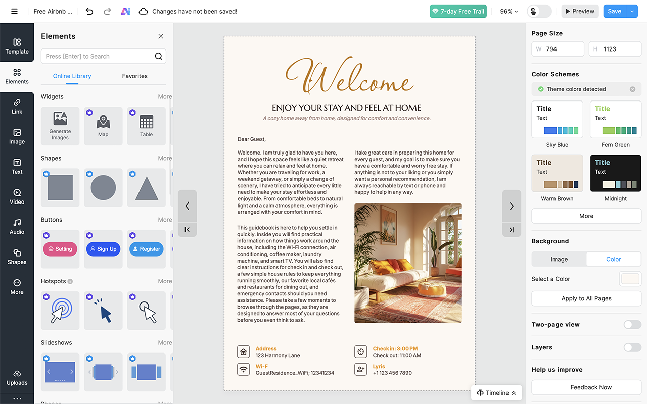Insert the Table widget
This screenshot has width=647, height=404.
point(147,126)
